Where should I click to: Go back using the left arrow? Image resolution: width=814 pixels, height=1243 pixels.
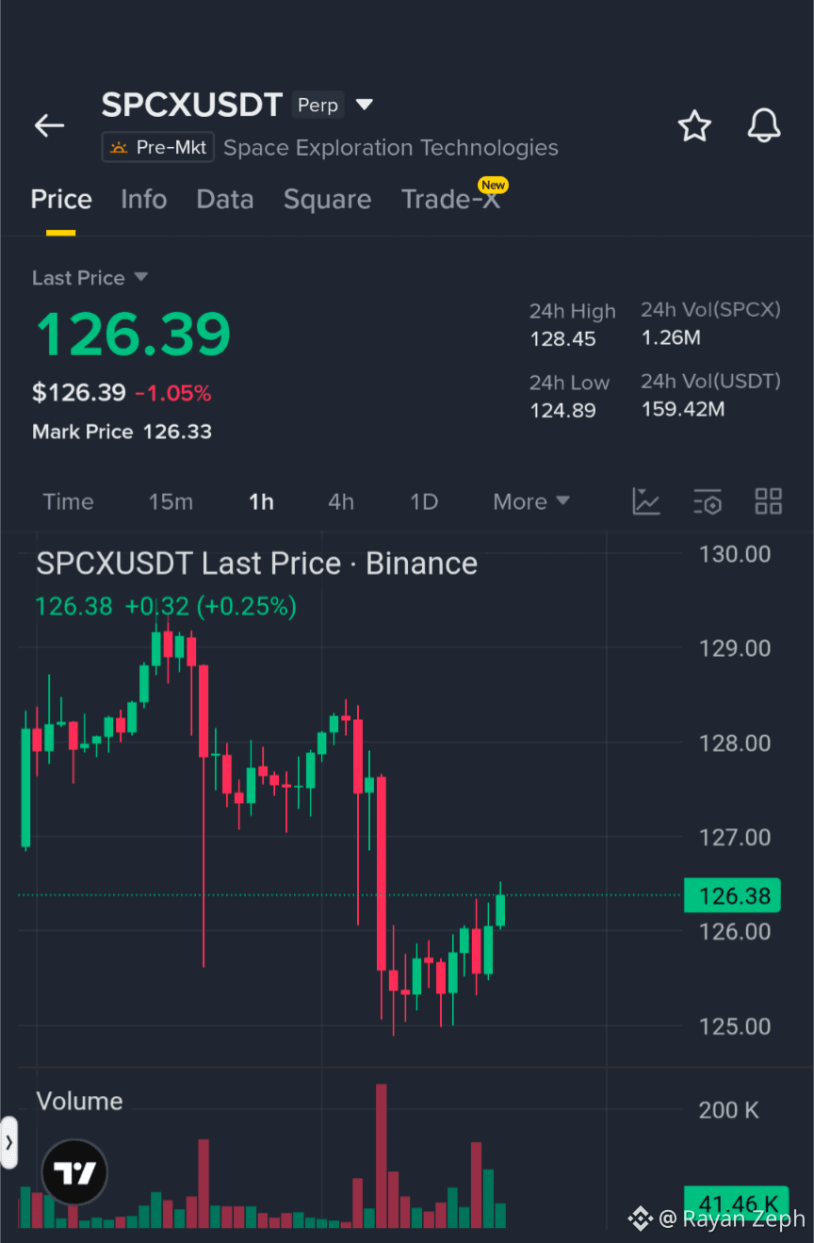(x=49, y=125)
